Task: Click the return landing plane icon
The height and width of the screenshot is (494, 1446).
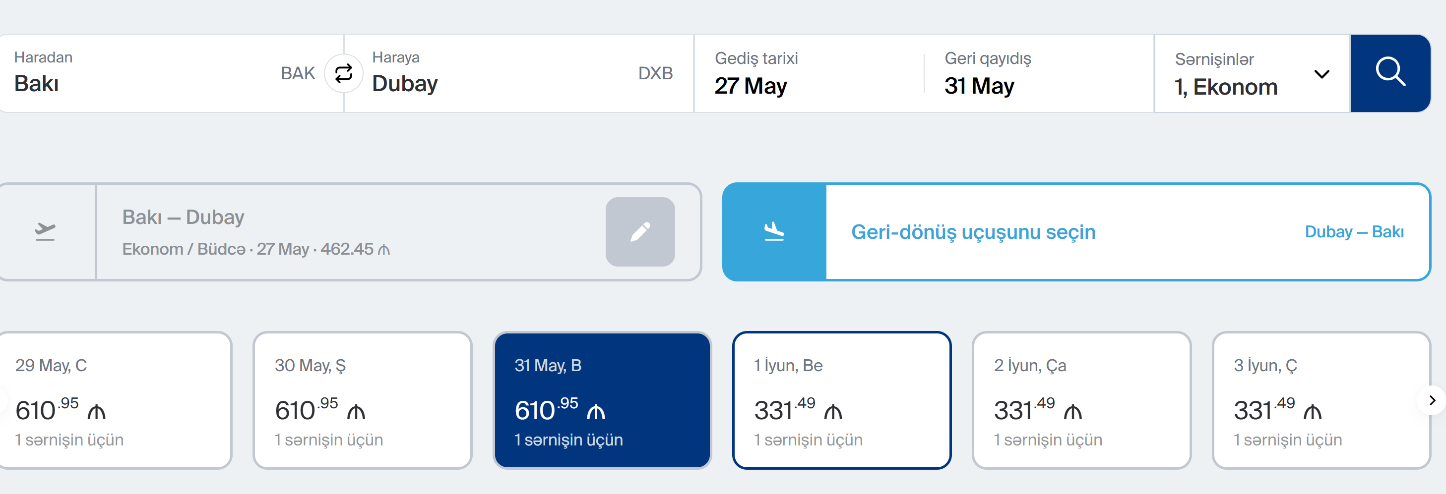Action: (x=773, y=231)
